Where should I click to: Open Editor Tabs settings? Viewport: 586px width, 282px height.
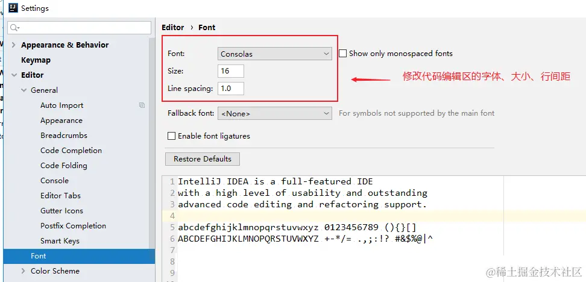pos(60,196)
